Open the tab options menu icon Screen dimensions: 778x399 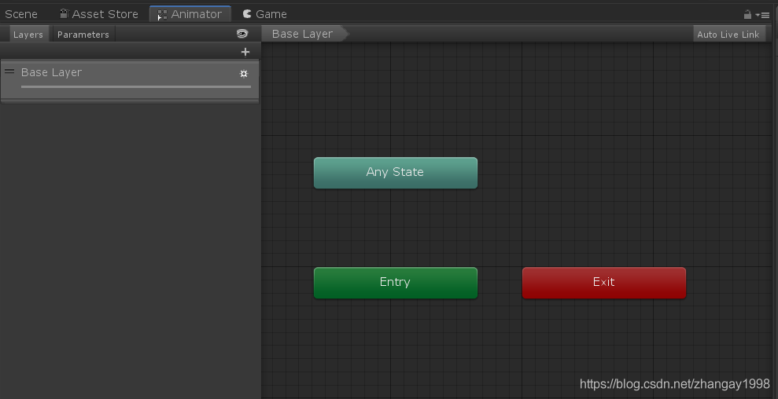[763, 16]
